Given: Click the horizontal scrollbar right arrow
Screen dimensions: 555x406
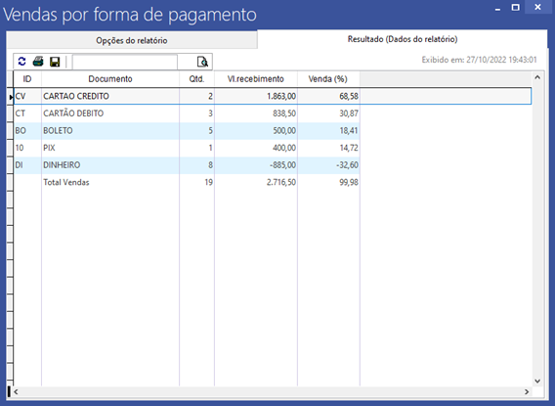Looking at the screenshot, I should 527,392.
